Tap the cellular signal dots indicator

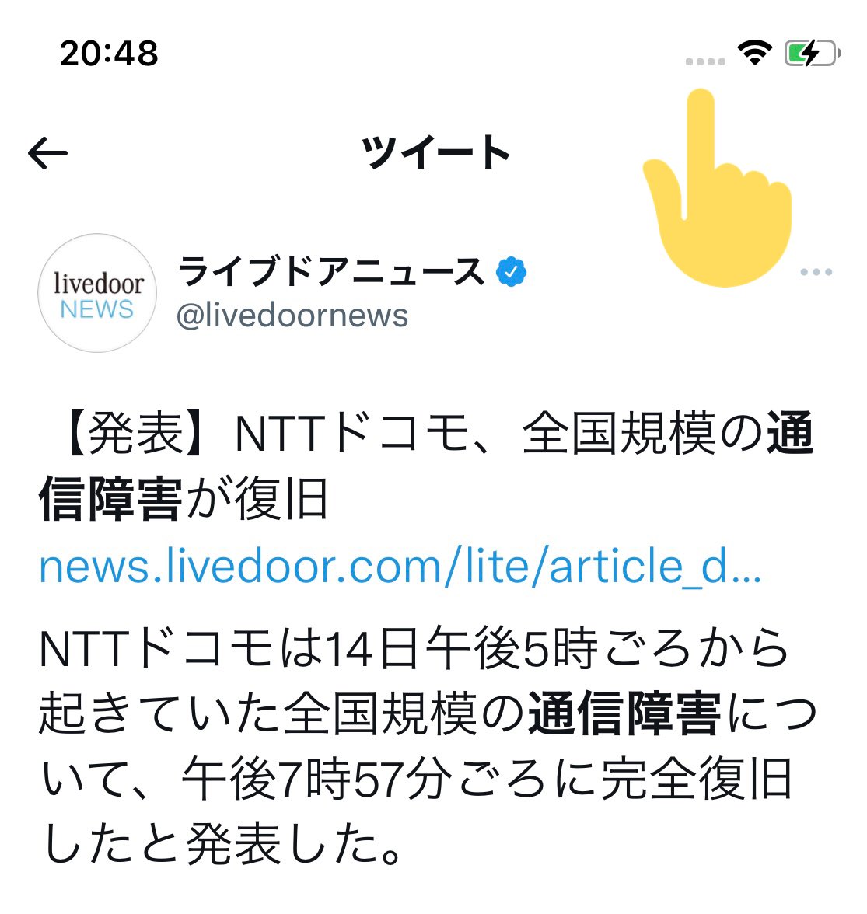pos(705,61)
